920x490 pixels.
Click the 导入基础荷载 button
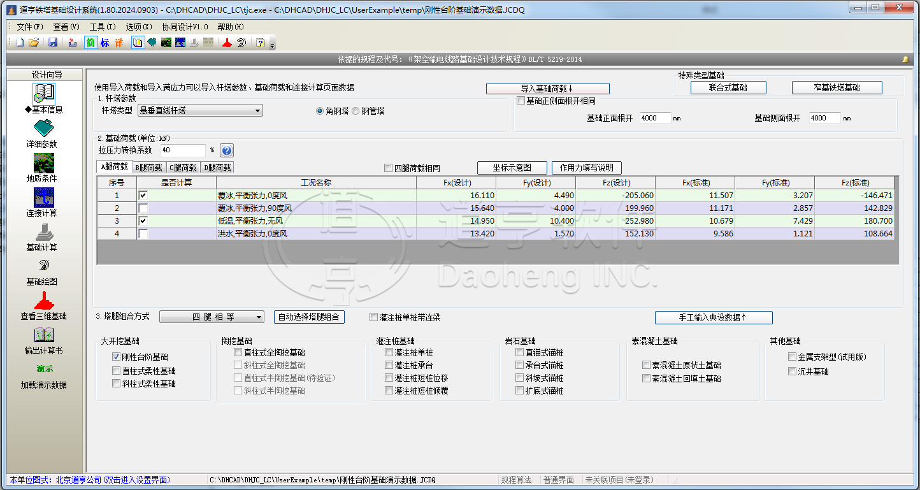[x=548, y=89]
